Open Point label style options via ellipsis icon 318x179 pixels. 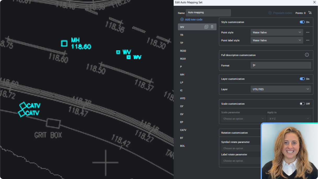[x=308, y=40]
